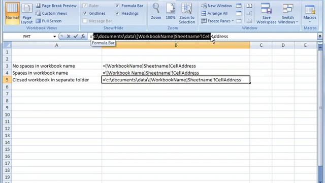Open Custom Views dialog
Viewport: 325px width, 183px height.
(51, 13)
